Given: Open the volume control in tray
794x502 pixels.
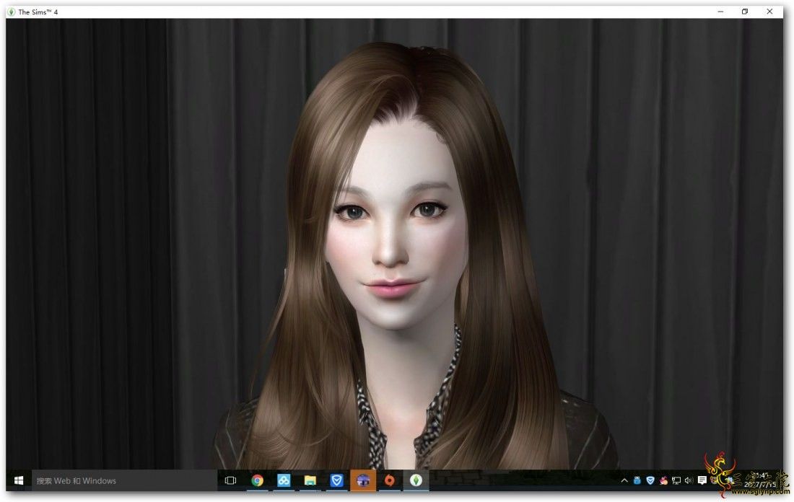Looking at the screenshot, I should 689,481.
